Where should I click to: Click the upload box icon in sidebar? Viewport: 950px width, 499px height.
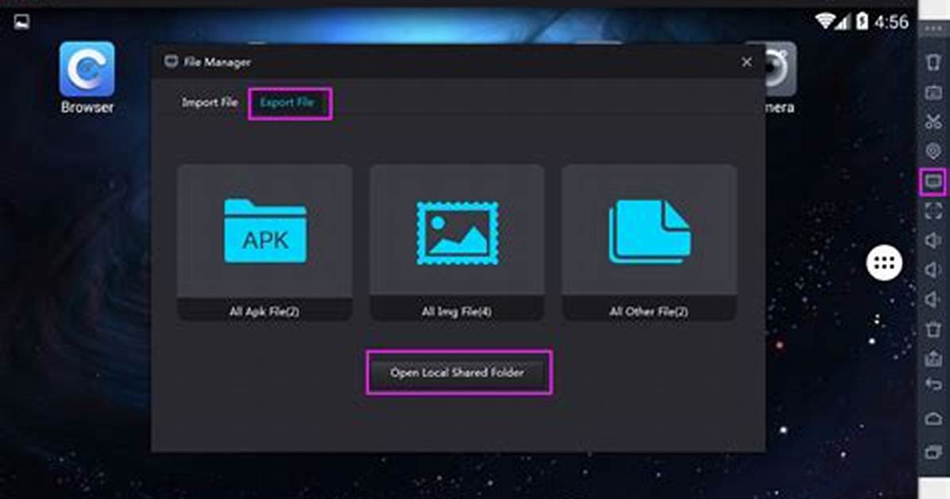[933, 358]
